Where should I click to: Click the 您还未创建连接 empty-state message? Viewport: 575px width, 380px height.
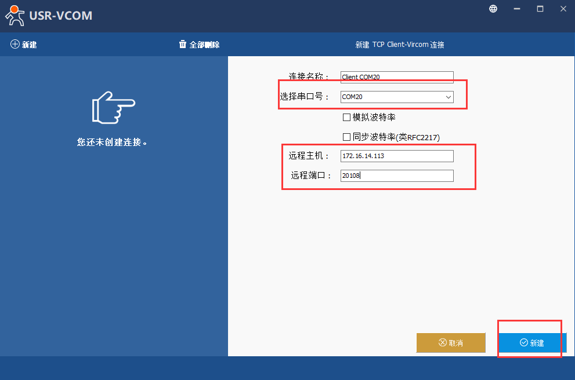click(x=113, y=142)
